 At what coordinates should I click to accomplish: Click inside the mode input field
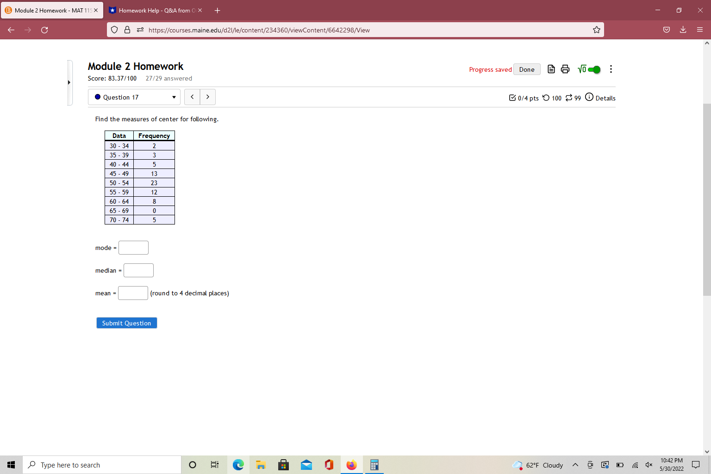click(133, 247)
